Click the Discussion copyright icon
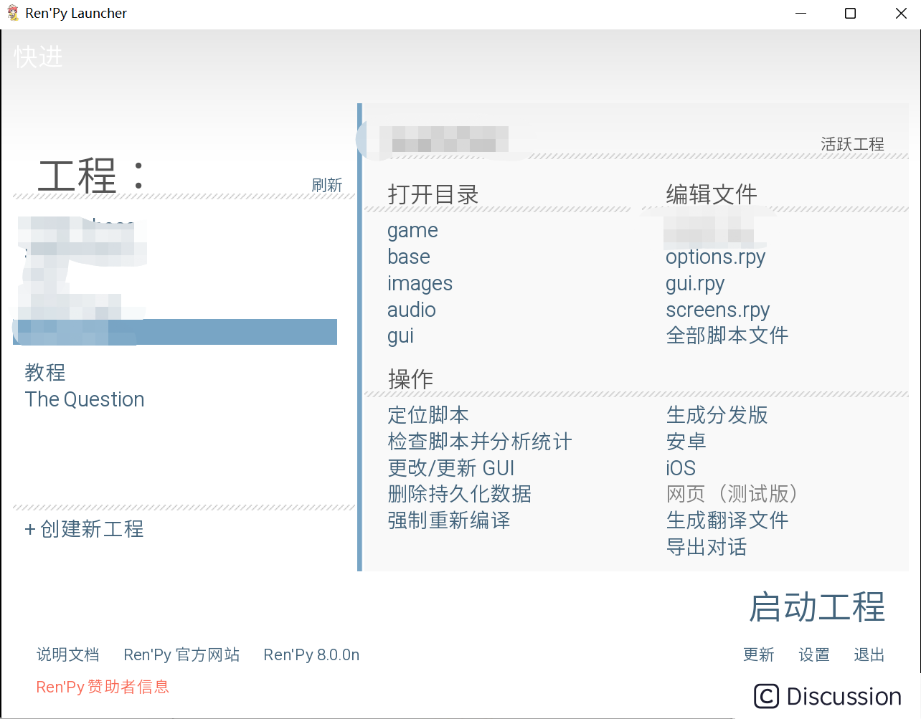This screenshot has width=921, height=719. click(x=766, y=696)
